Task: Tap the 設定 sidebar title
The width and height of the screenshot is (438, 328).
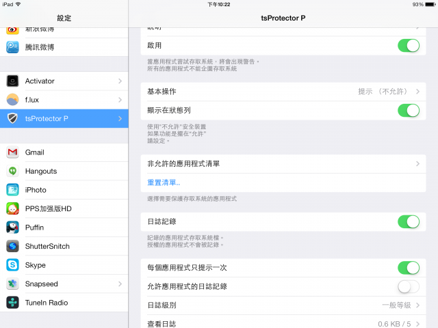Action: pyautogui.click(x=64, y=18)
